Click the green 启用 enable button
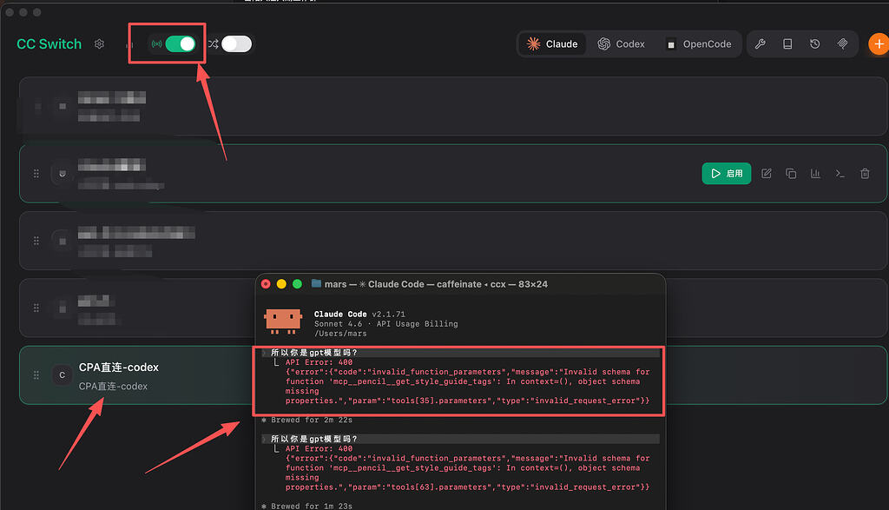Image resolution: width=889 pixels, height=510 pixels. coord(727,174)
